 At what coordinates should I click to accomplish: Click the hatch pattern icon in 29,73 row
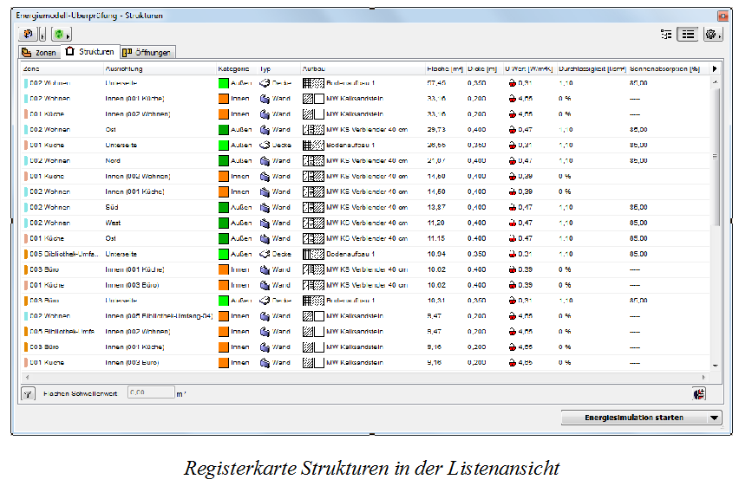click(x=313, y=130)
